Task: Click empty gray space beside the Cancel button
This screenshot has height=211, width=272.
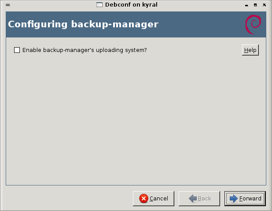Action: (x=70, y=199)
